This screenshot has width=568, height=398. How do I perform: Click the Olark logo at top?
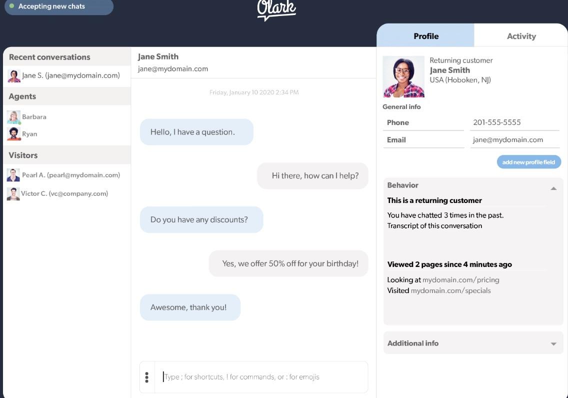pos(276,10)
